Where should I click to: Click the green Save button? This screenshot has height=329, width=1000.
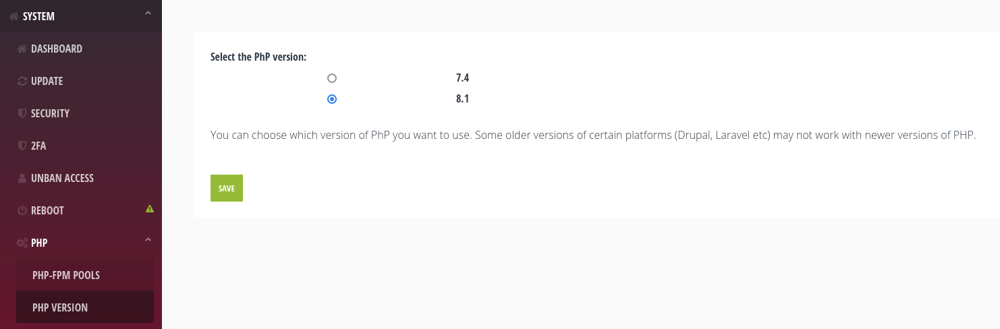point(227,188)
